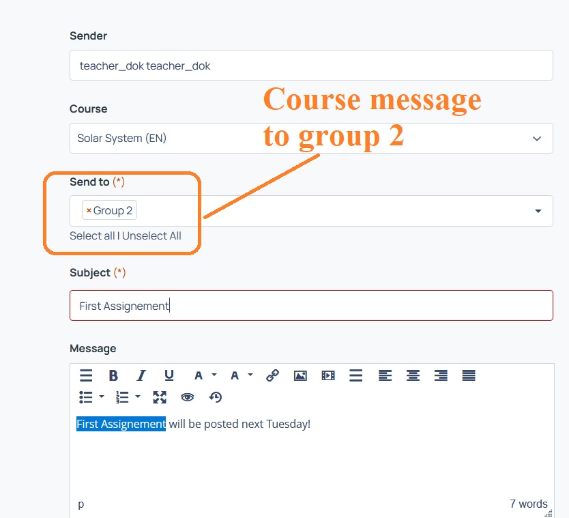Insert a hyperlink with link icon

point(272,375)
